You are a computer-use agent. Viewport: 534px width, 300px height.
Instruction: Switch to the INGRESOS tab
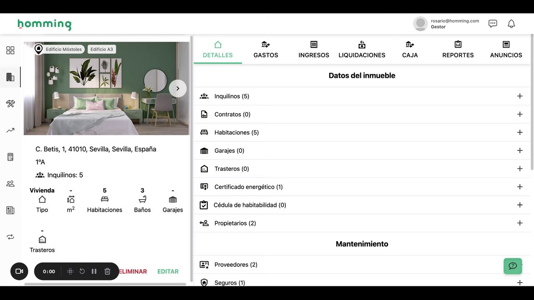click(x=314, y=50)
